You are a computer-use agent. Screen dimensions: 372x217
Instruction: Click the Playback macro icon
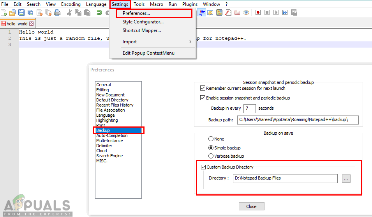click(x=276, y=12)
